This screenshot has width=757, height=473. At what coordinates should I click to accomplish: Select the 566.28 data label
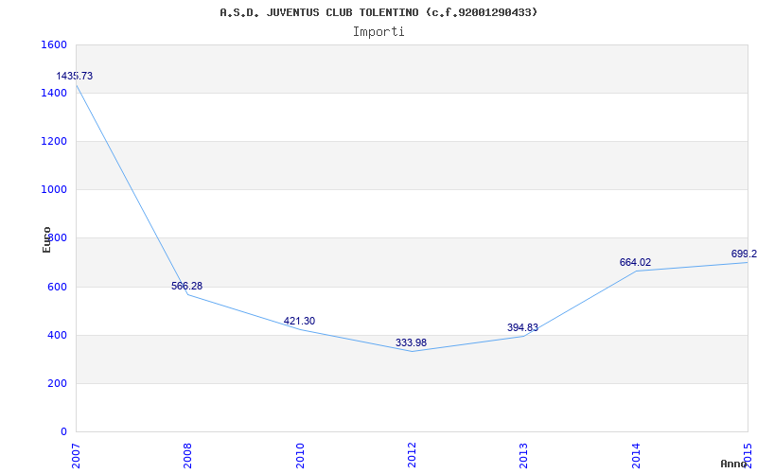(186, 286)
